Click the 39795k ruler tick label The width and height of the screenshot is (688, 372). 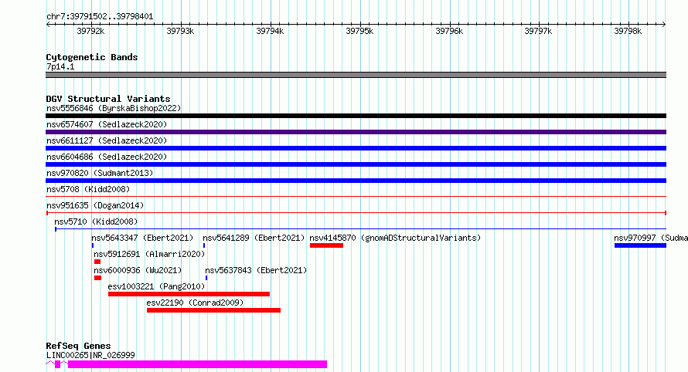click(359, 31)
